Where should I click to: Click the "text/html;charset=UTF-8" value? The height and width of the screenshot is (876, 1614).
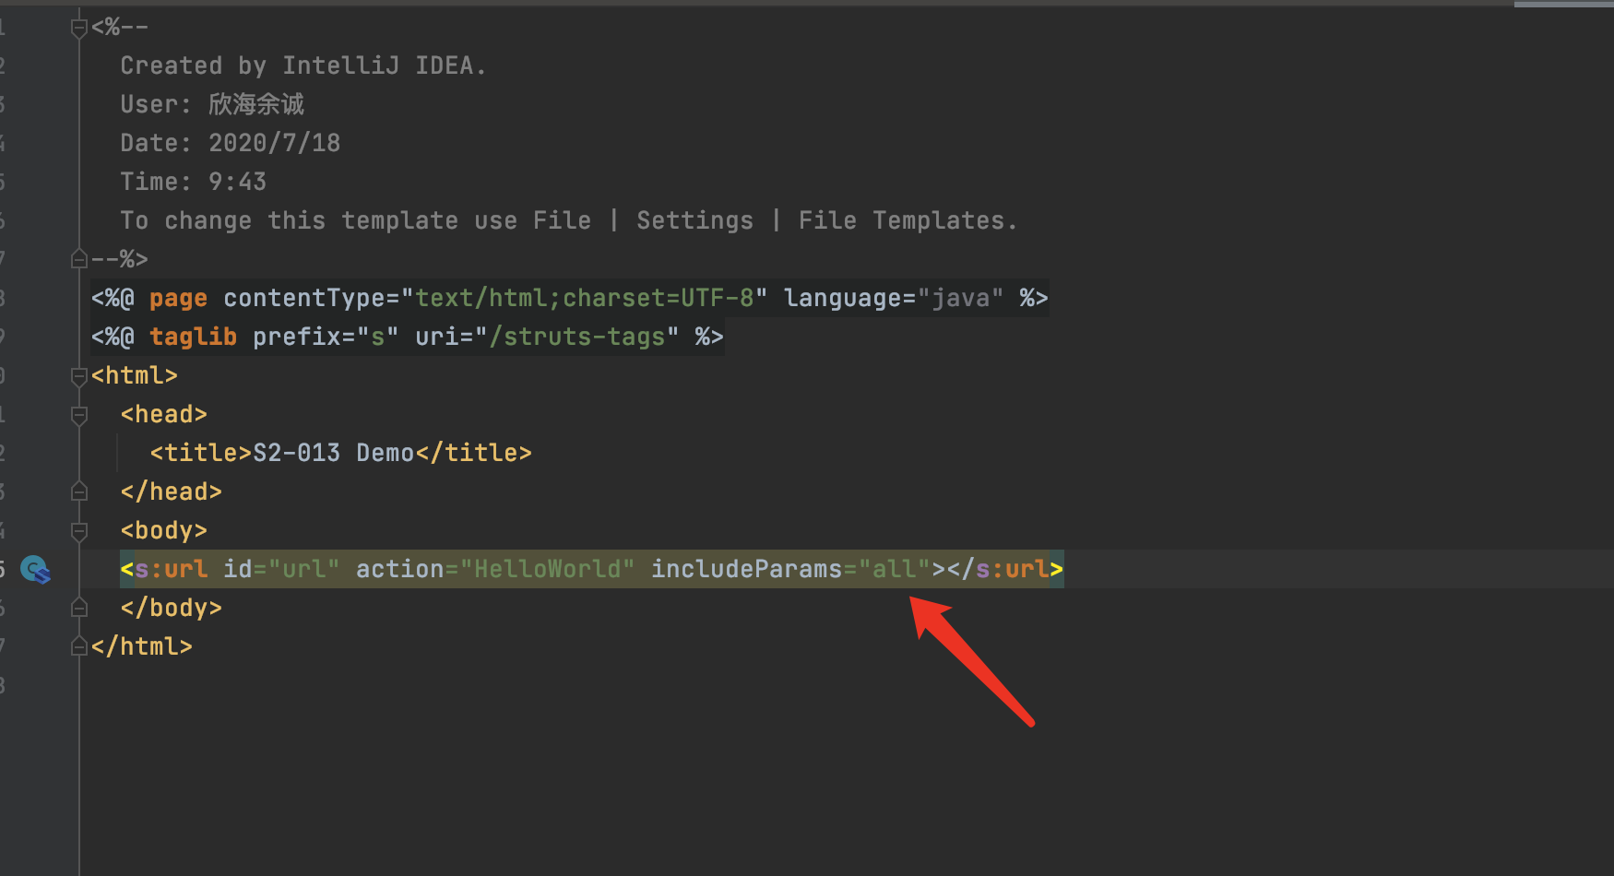585,298
